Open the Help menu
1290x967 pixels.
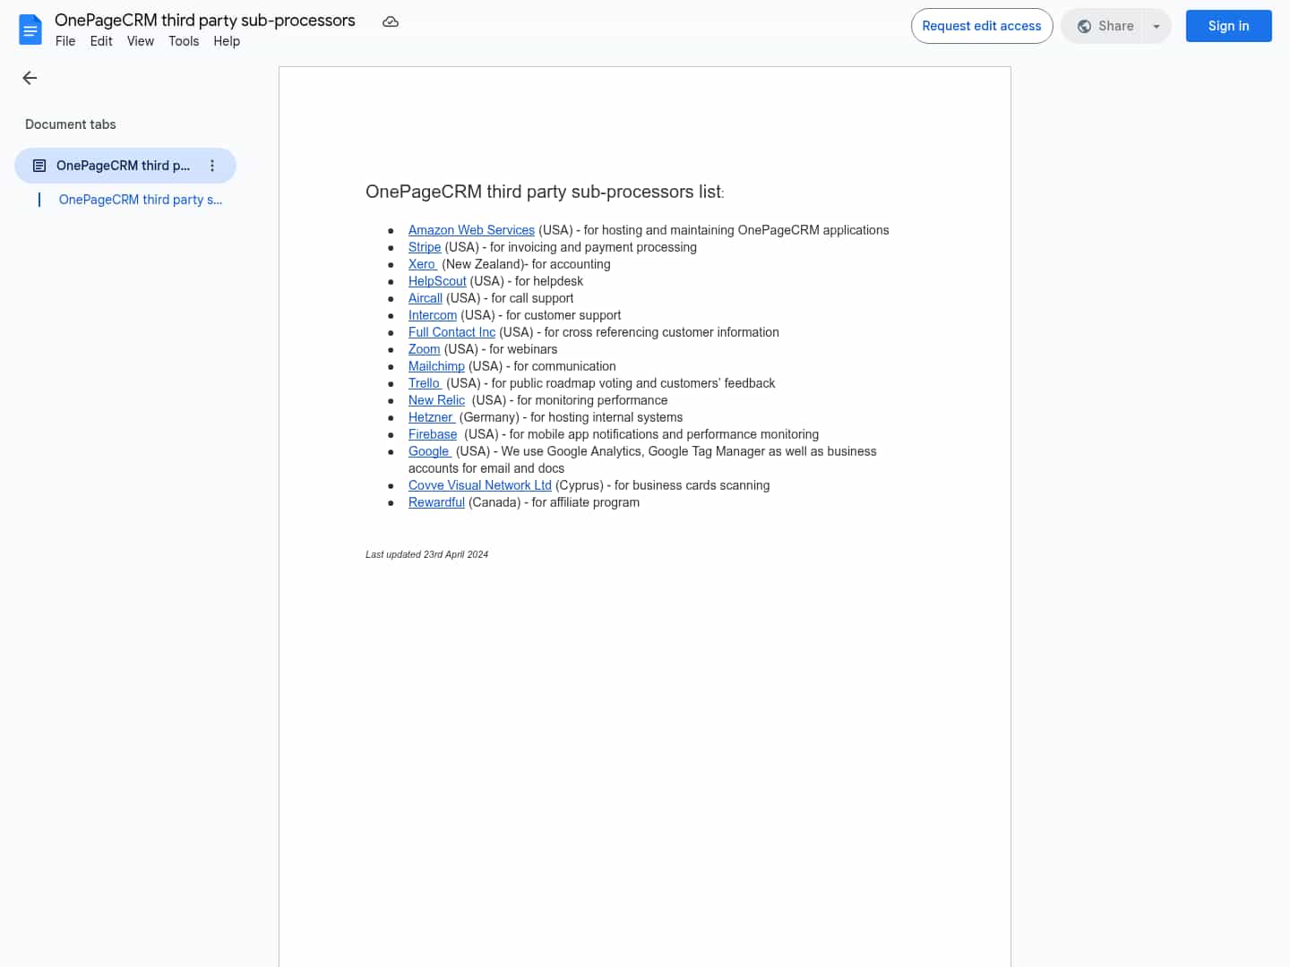226,41
